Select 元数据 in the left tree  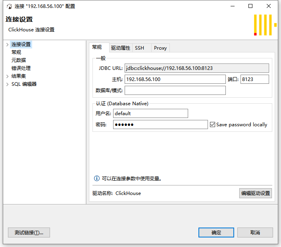(19, 60)
